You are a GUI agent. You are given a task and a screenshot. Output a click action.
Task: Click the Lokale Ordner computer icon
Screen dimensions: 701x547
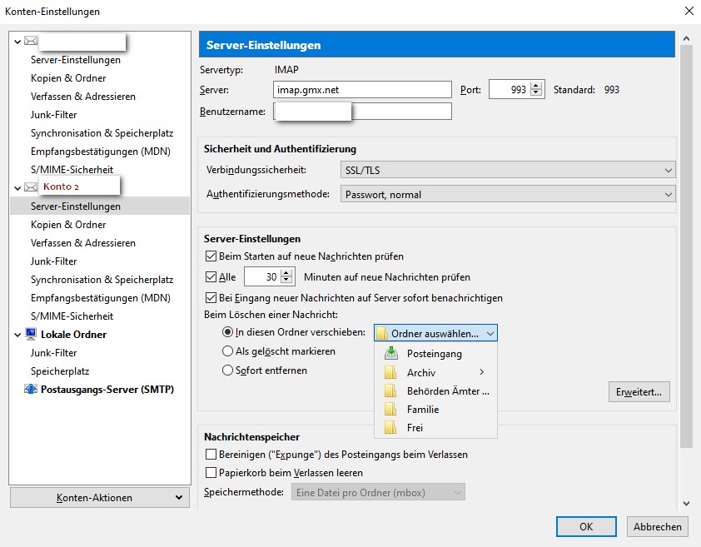pos(32,335)
